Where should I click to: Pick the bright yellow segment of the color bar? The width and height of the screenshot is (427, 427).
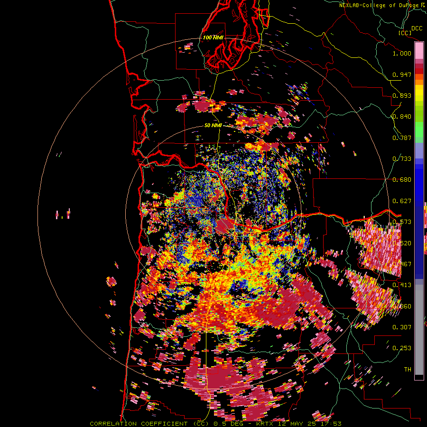[x=419, y=93]
